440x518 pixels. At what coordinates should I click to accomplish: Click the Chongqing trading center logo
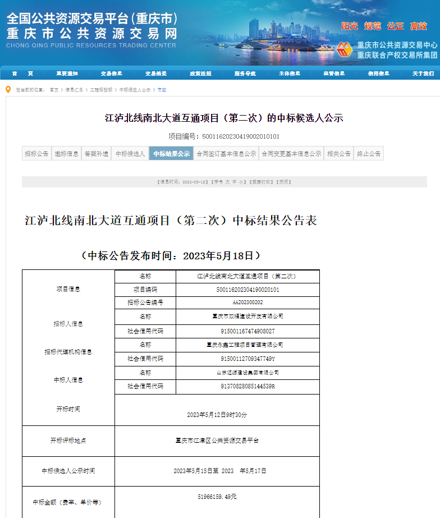pos(344,50)
